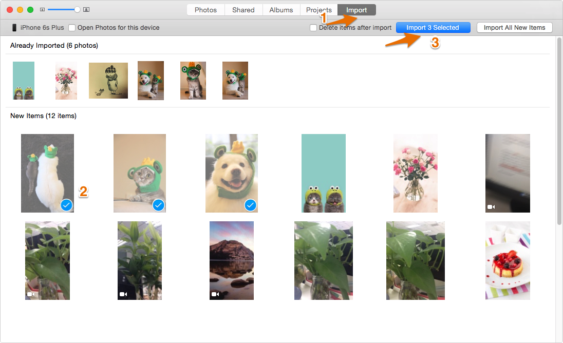Deselect the white cat back-view photo checkmark

coord(66,205)
